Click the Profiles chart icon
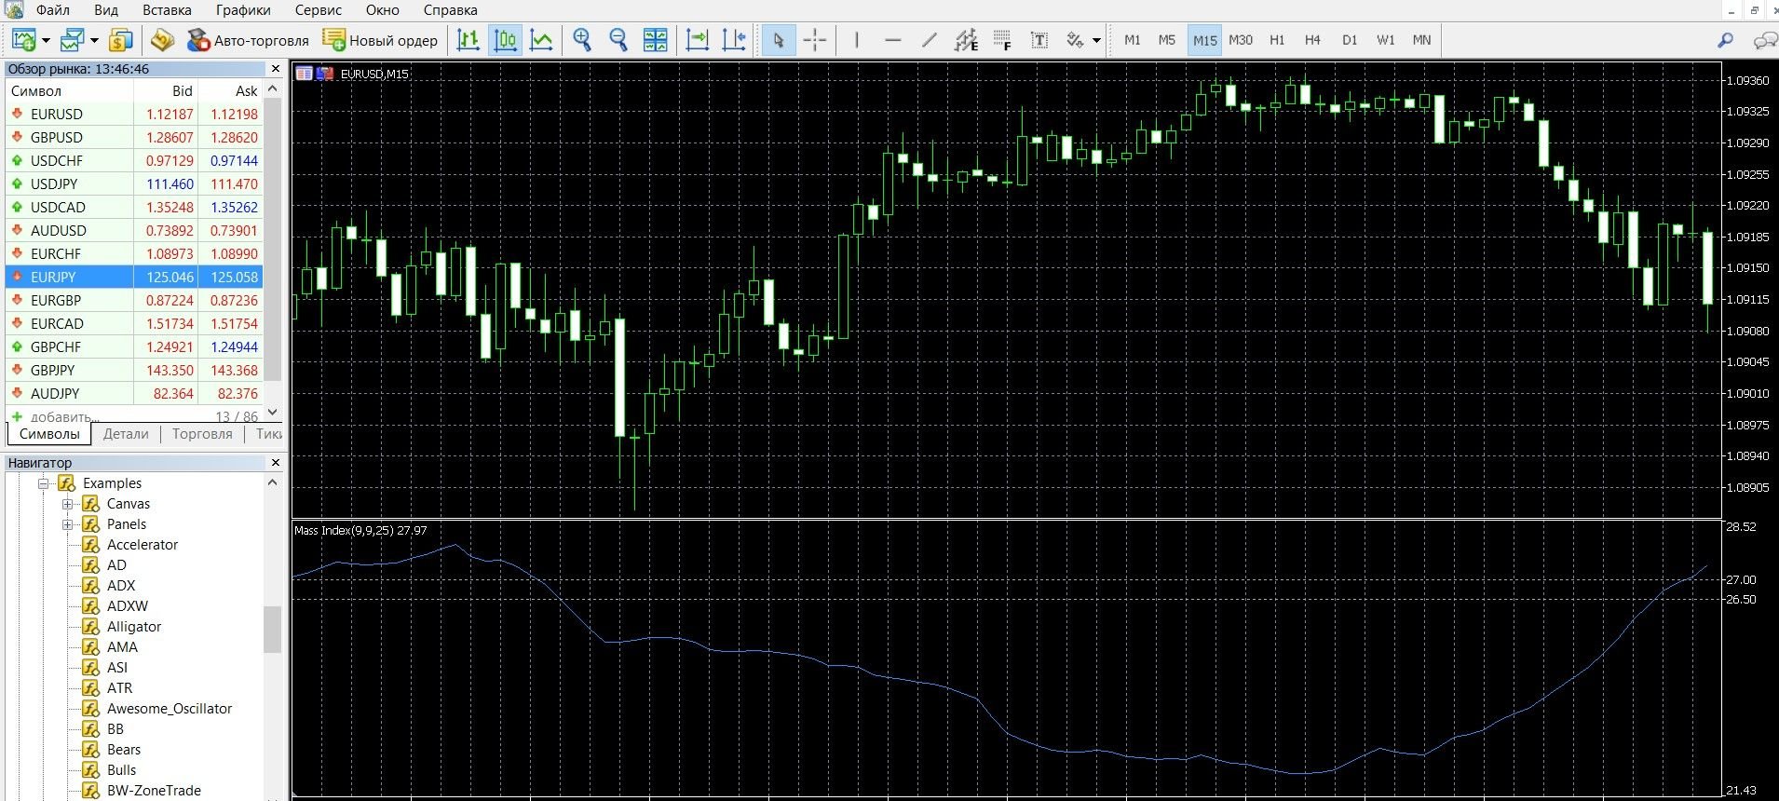 tap(72, 40)
